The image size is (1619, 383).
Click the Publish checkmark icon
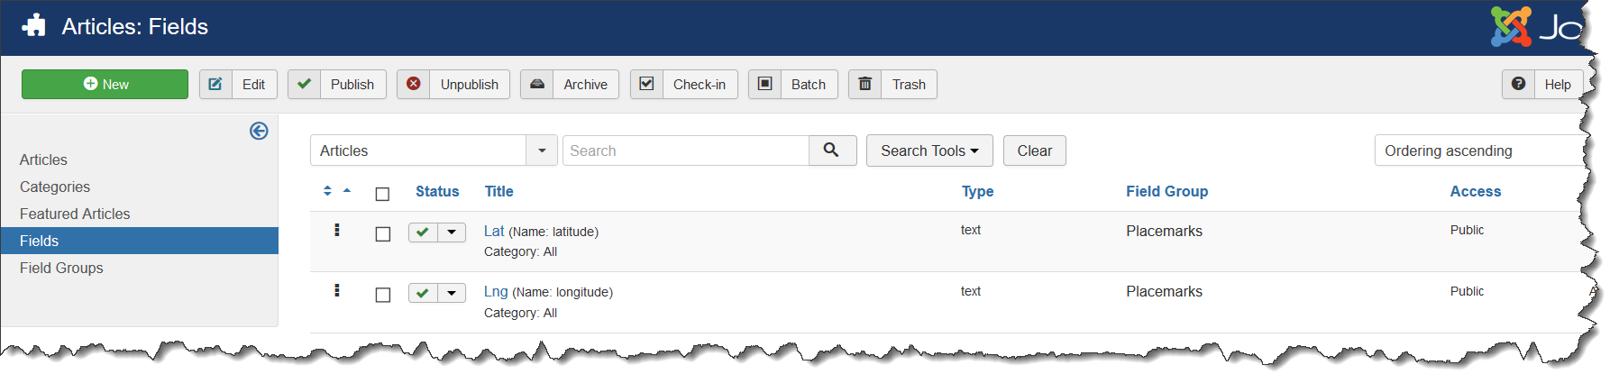pyautogui.click(x=305, y=84)
